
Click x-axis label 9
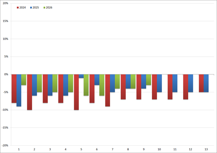tap(144, 149)
